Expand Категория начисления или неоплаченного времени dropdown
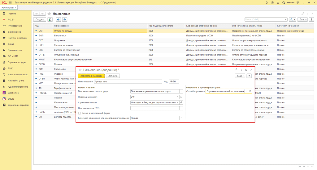The image size is (317, 170). (181, 118)
